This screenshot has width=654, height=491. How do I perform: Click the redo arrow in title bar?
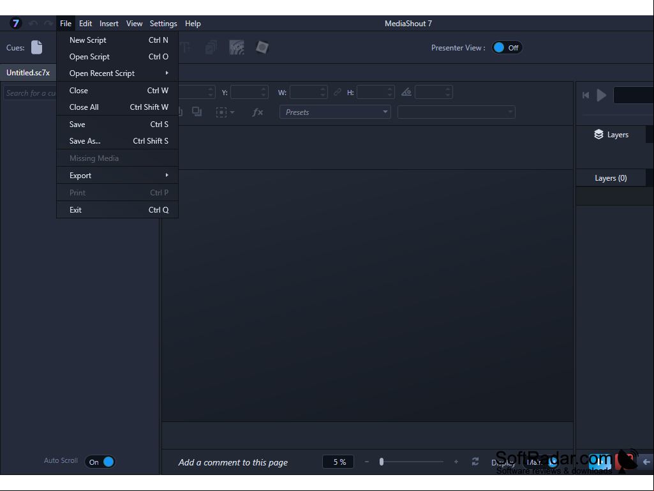[x=48, y=24]
